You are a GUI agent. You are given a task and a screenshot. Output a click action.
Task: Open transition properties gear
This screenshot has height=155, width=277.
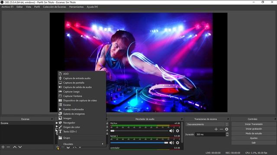[227, 129]
